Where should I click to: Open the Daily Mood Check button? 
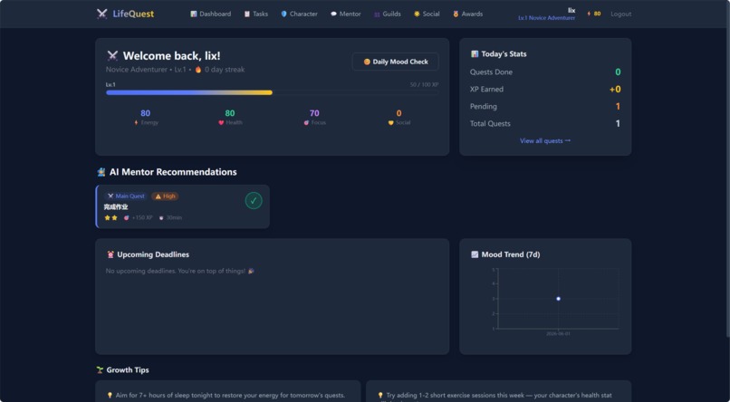(395, 62)
